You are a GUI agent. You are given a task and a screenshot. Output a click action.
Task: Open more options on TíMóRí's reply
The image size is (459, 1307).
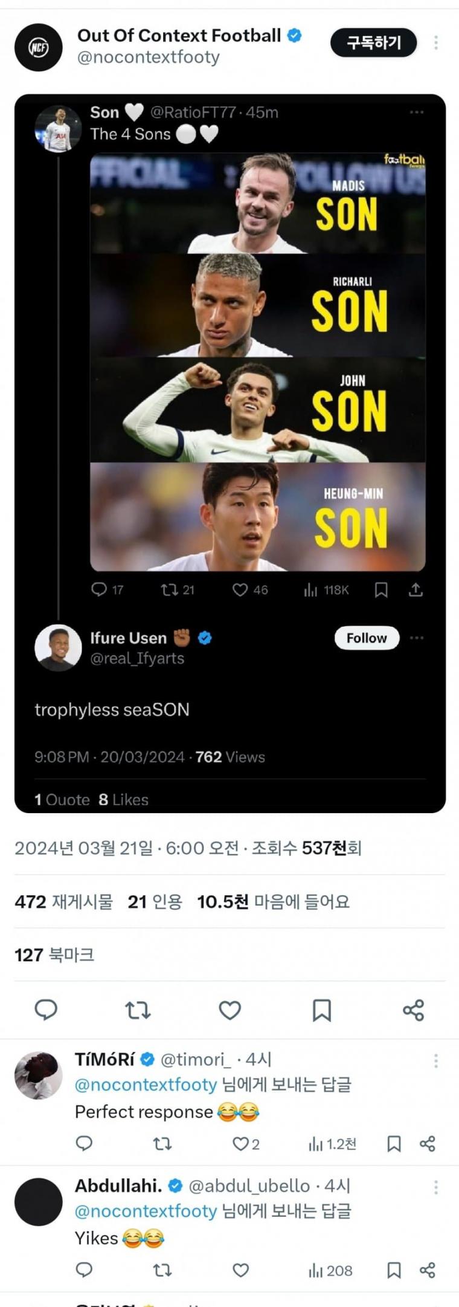pyautogui.click(x=435, y=1061)
